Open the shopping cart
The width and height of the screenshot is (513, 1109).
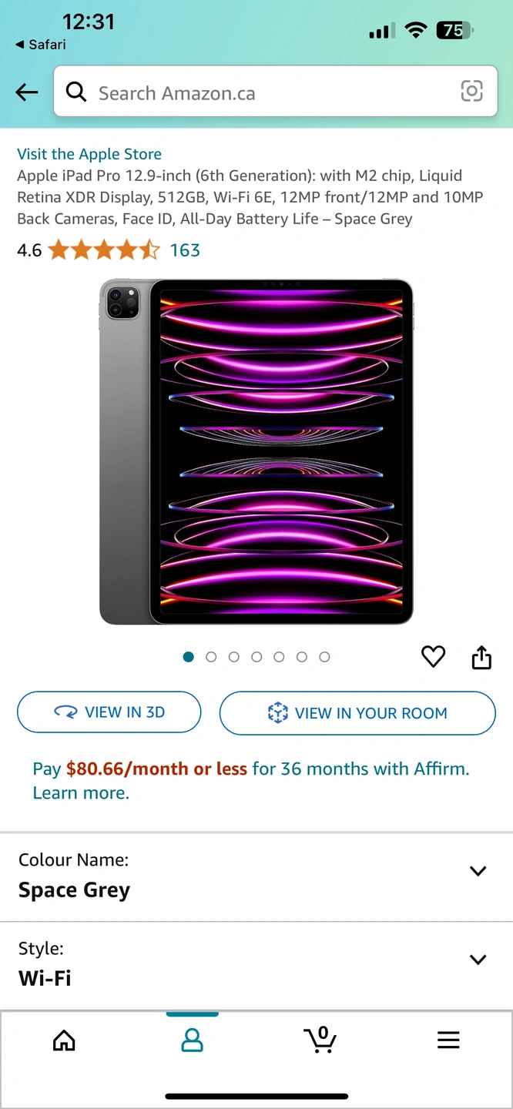(320, 1040)
